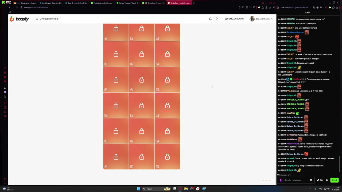342x192 pixels.
Task: Click the green Chat send button
Action: coord(335,180)
